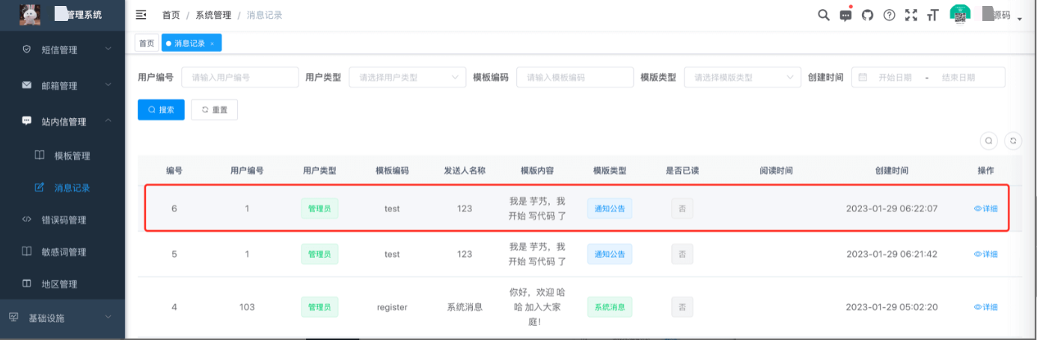Open the GitHub icon link

[x=867, y=15]
